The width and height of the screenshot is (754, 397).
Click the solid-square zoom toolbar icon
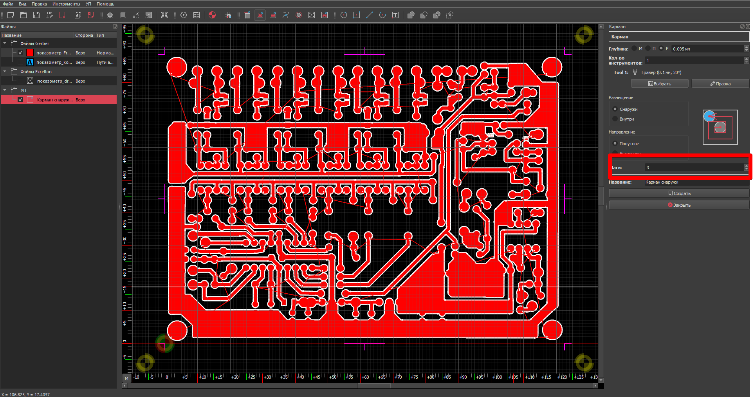point(123,15)
